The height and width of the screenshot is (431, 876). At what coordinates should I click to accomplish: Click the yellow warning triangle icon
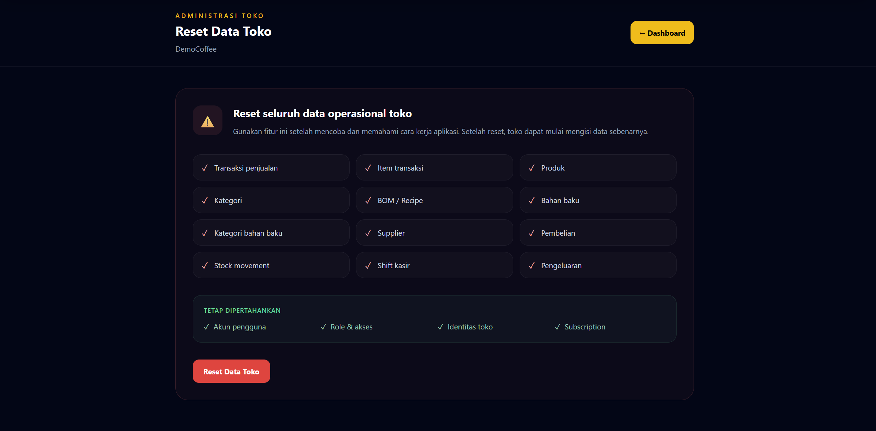pyautogui.click(x=208, y=121)
